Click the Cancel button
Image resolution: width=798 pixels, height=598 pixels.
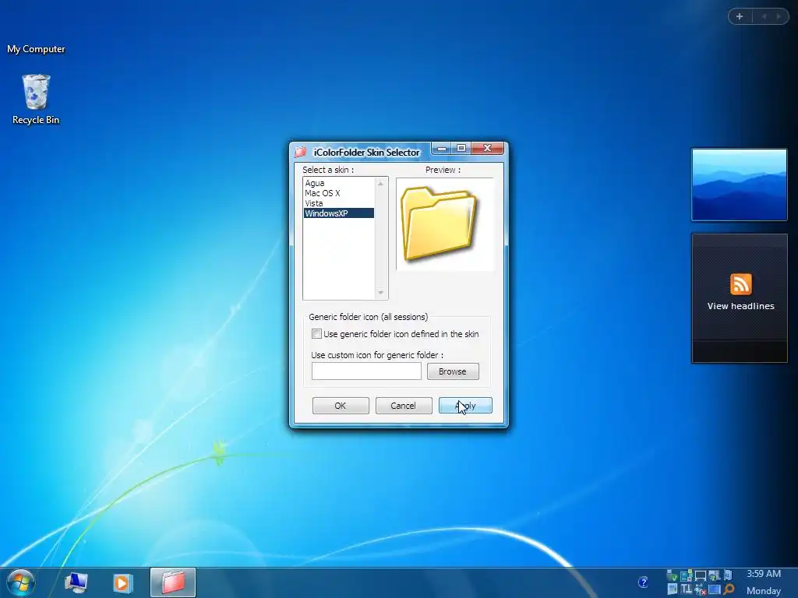pos(404,406)
